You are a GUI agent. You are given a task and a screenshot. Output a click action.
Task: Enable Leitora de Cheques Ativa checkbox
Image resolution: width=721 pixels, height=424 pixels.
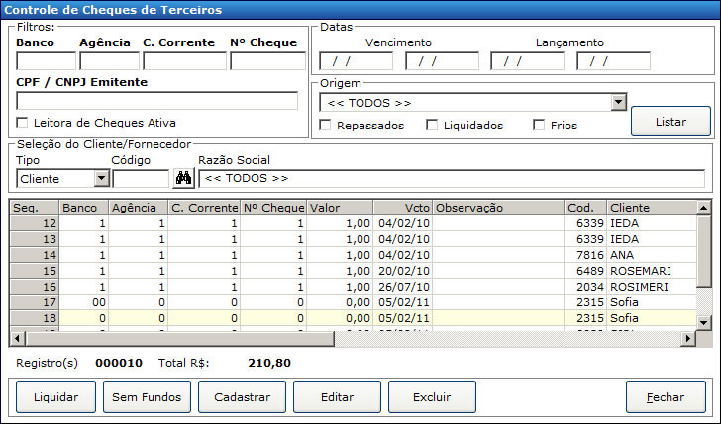(x=22, y=123)
